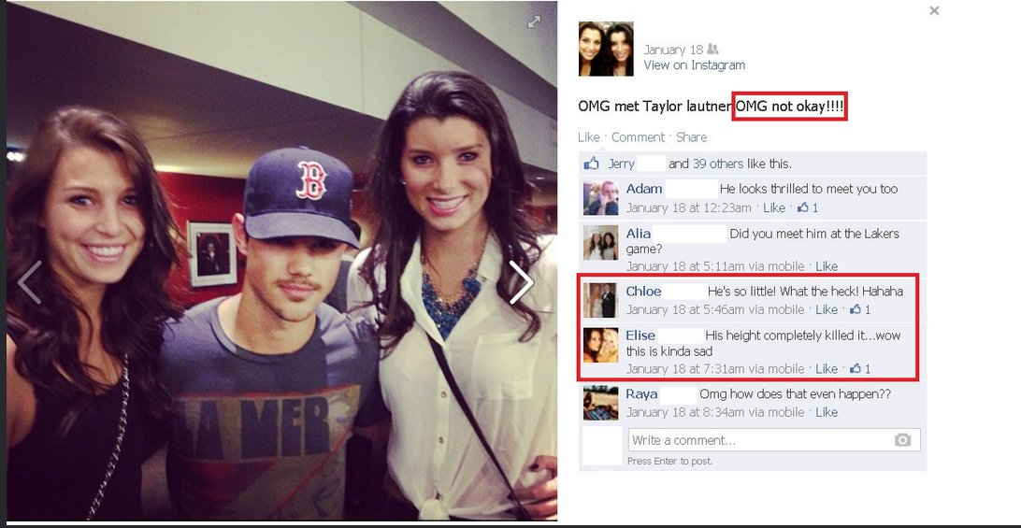This screenshot has height=528, width=1021.
Task: Click thumbs-up icon beside Jerry's name
Action: [591, 164]
